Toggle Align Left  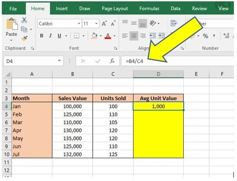pos(125,36)
